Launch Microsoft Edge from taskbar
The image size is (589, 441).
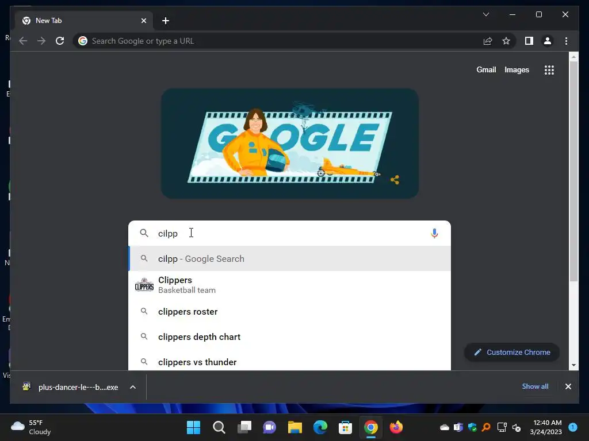tap(320, 427)
